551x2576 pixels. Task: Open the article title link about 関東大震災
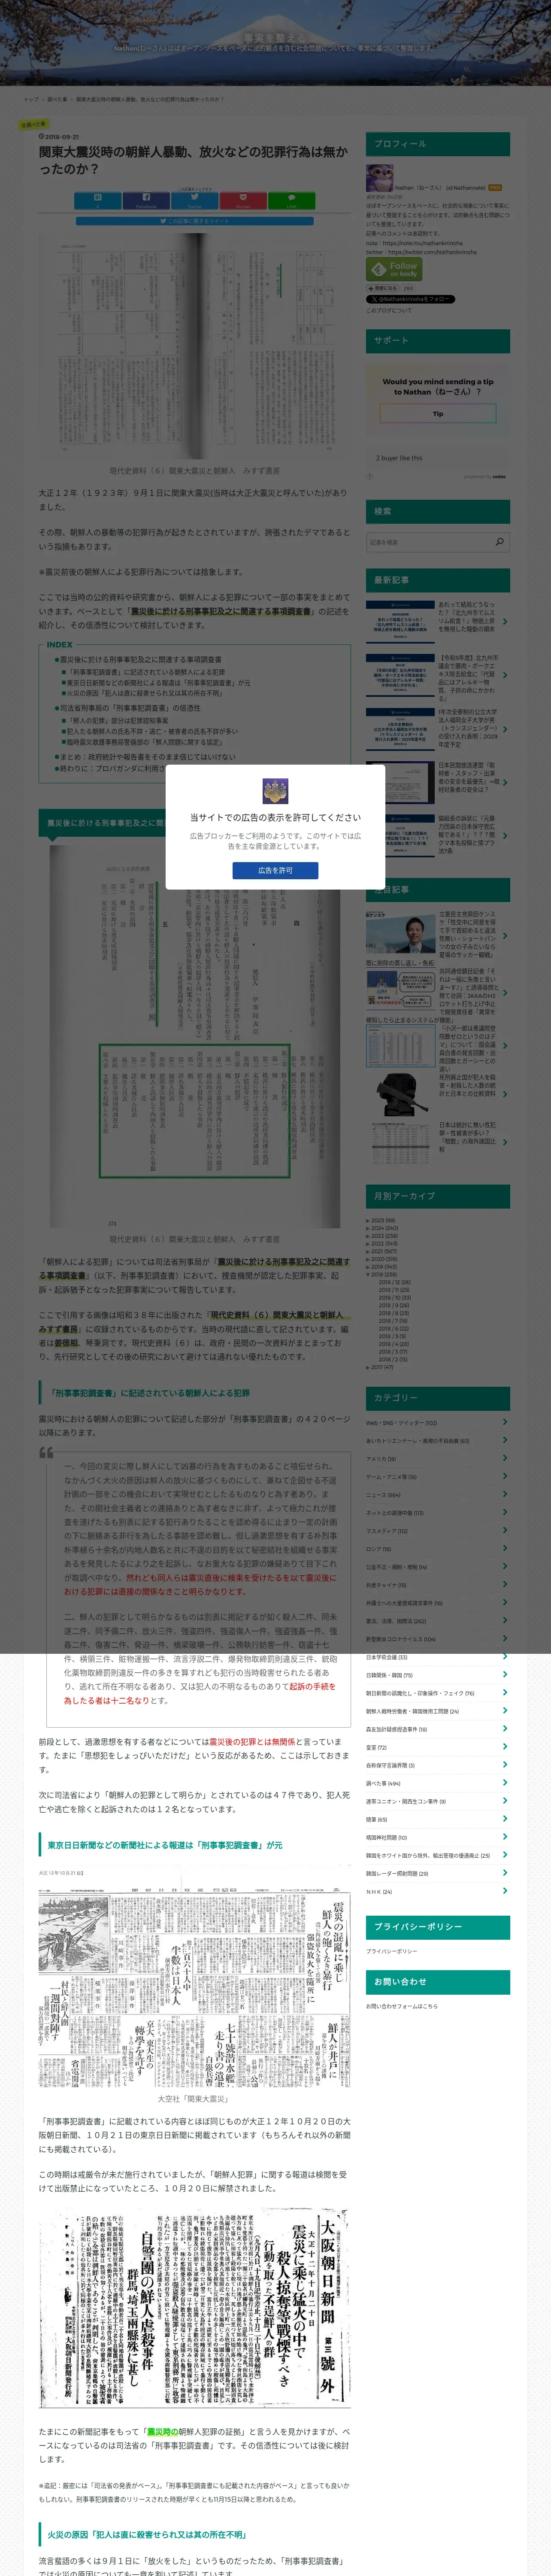[x=194, y=160]
